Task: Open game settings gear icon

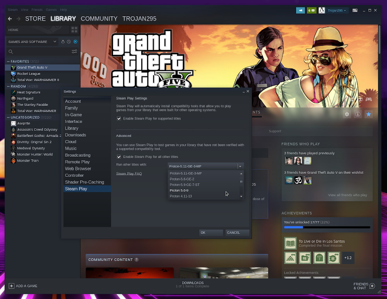Action: click(x=347, y=114)
